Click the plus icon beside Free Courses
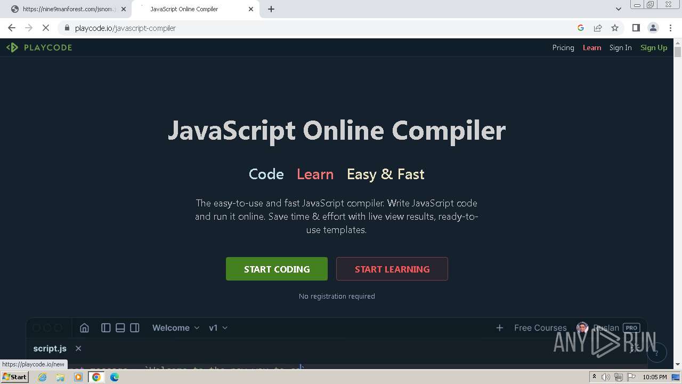The image size is (682, 384). pos(499,328)
